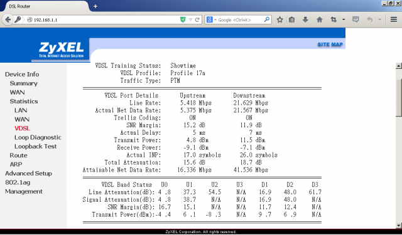Open the address bar history dropdown arrow
Viewport: 402px width, 235px height.
pos(190,19)
